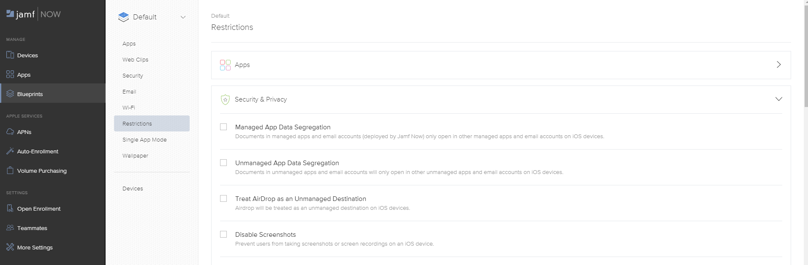The width and height of the screenshot is (808, 265).
Task: Click the Auto-Enrollment wand icon
Action: pyautogui.click(x=10, y=151)
